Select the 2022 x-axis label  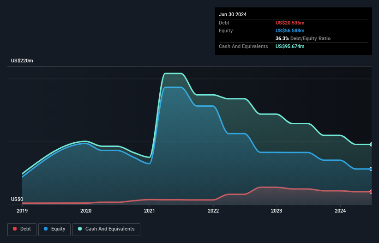(213, 211)
